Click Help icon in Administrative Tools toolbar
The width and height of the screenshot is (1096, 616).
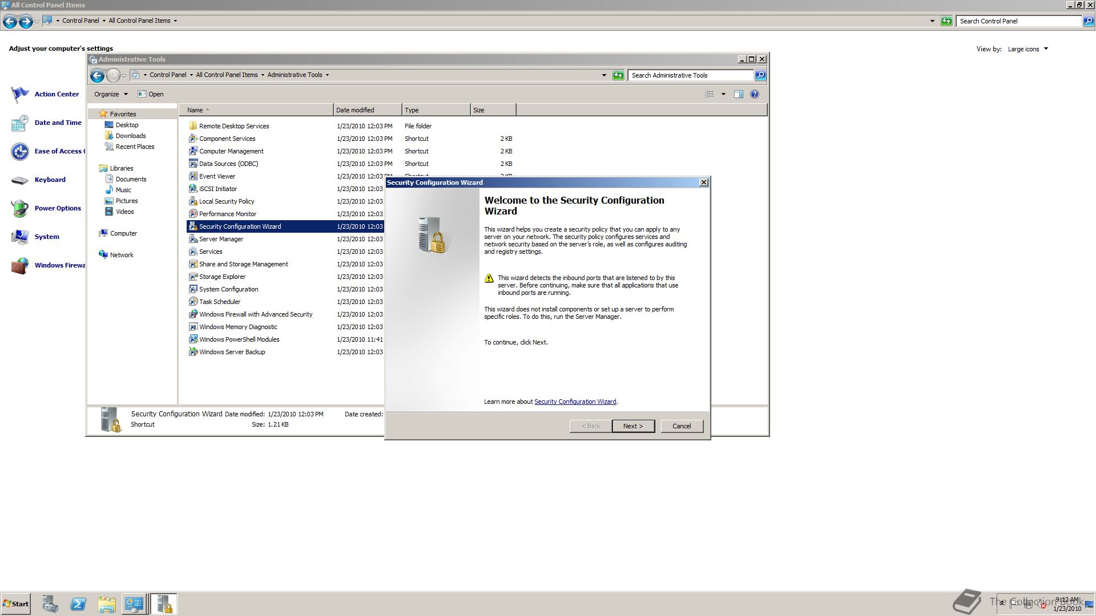click(x=755, y=94)
